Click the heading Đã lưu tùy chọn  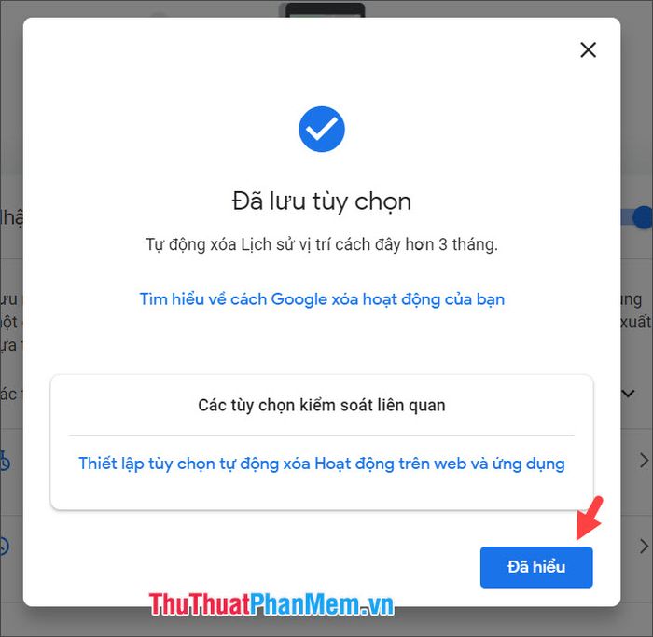[x=322, y=201]
